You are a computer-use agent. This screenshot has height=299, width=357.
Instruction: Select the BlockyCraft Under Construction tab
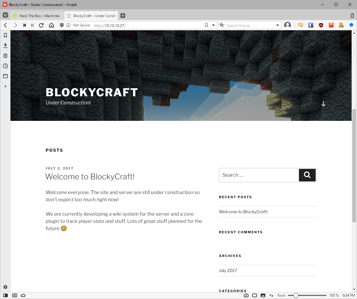pyautogui.click(x=92, y=16)
